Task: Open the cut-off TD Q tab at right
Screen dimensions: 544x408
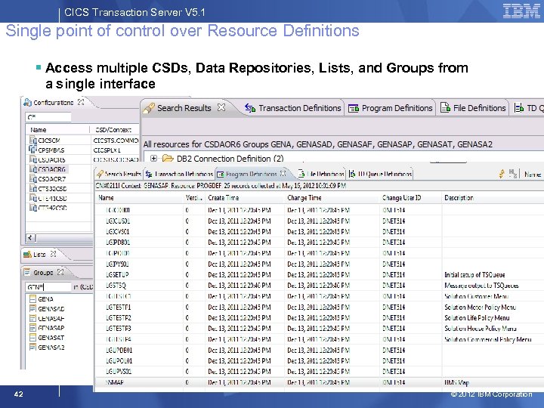Action: (x=529, y=108)
